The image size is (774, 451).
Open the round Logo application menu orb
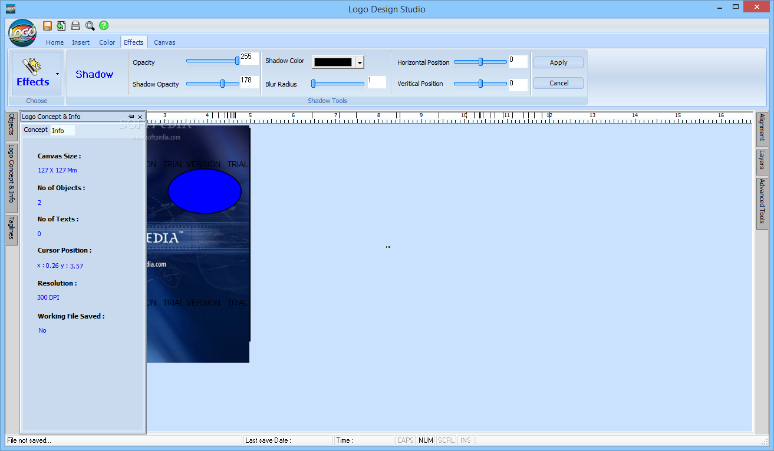[22, 32]
